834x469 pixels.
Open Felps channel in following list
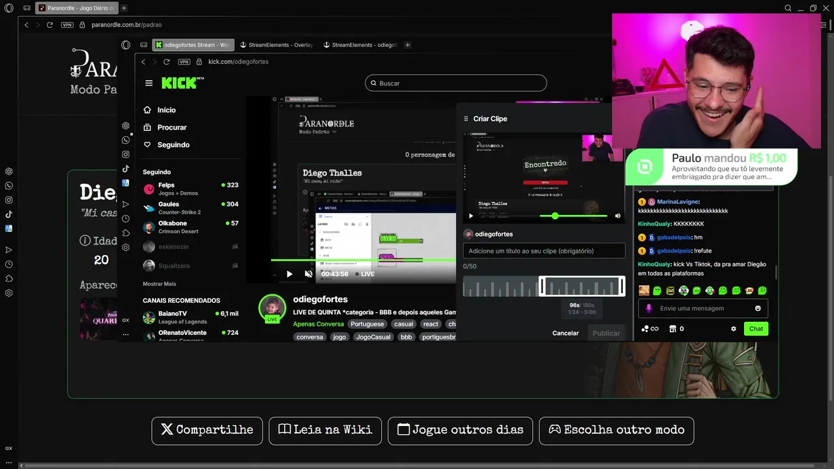(190, 189)
